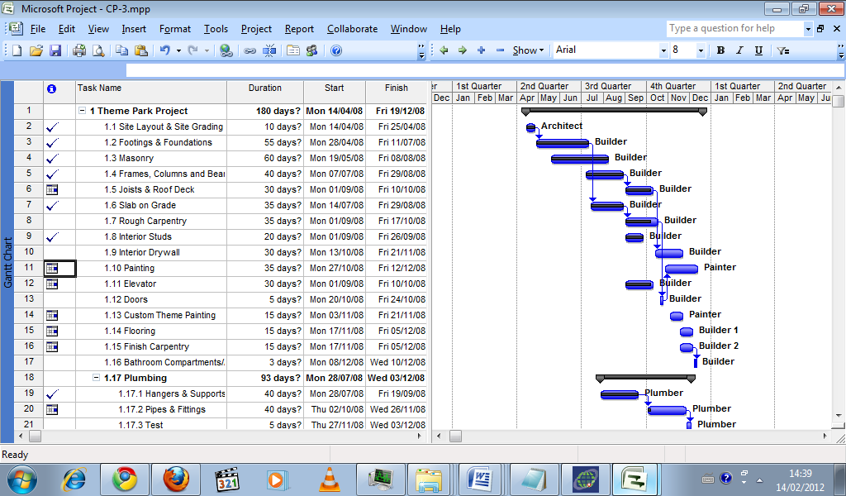Click the Print Preview icon
Viewport: 846px width, 496px height.
[x=98, y=50]
